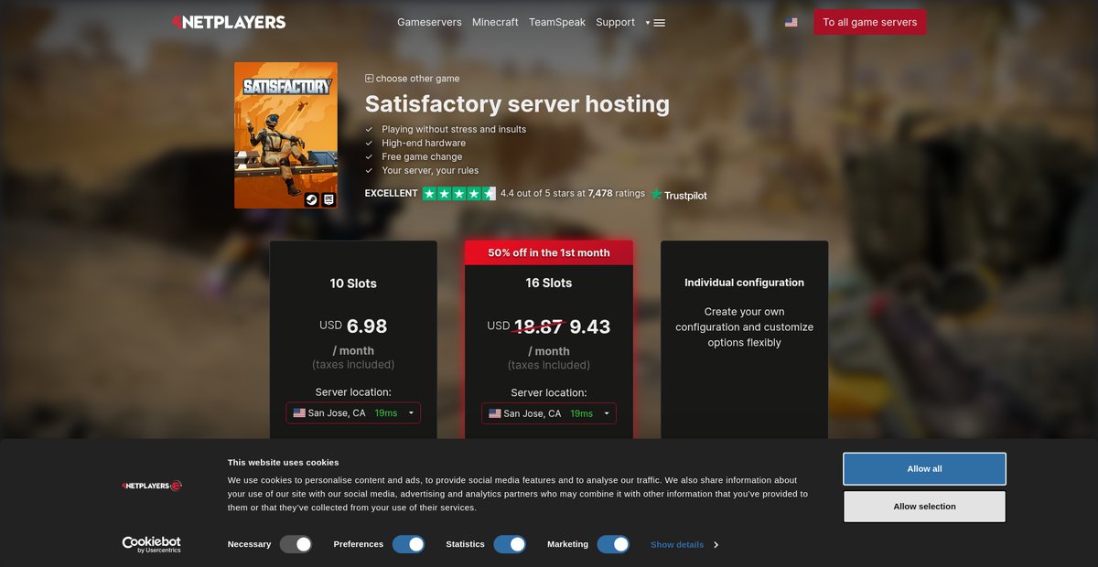1098x567 pixels.
Task: Click This website uses cookies heading
Action: 284,463
